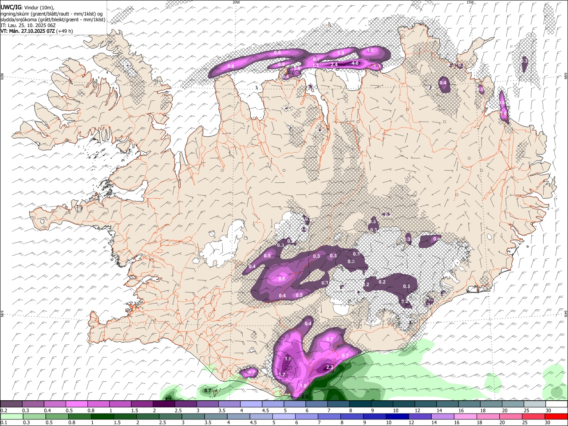
Task: Click the '1.7' value in southern pink area
Action: click(282, 375)
